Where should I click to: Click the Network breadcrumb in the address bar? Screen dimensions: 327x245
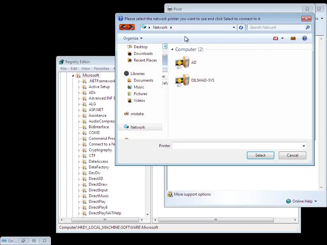click(160, 27)
